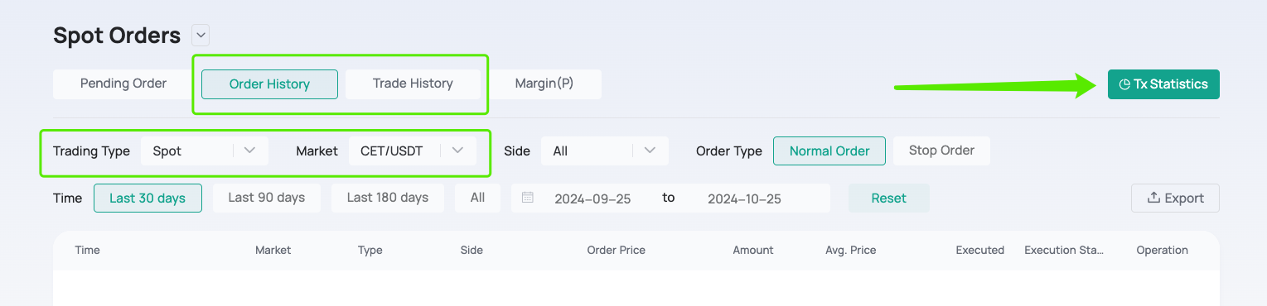Click the calendar icon in date range
Viewport: 1267px width, 306px height.
coord(528,198)
